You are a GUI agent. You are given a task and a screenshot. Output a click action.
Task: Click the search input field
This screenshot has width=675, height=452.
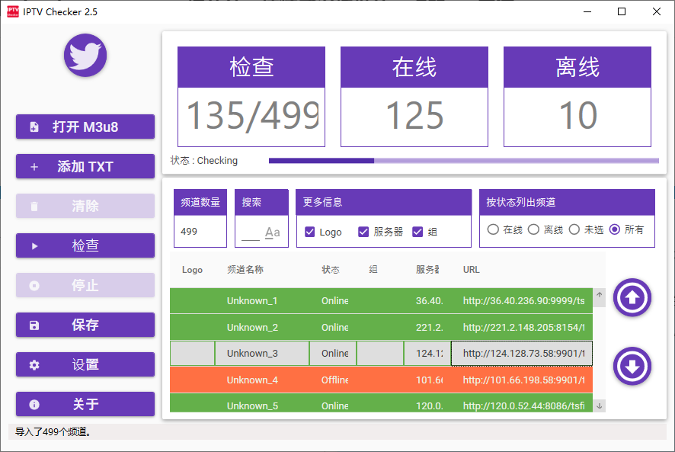click(251, 232)
